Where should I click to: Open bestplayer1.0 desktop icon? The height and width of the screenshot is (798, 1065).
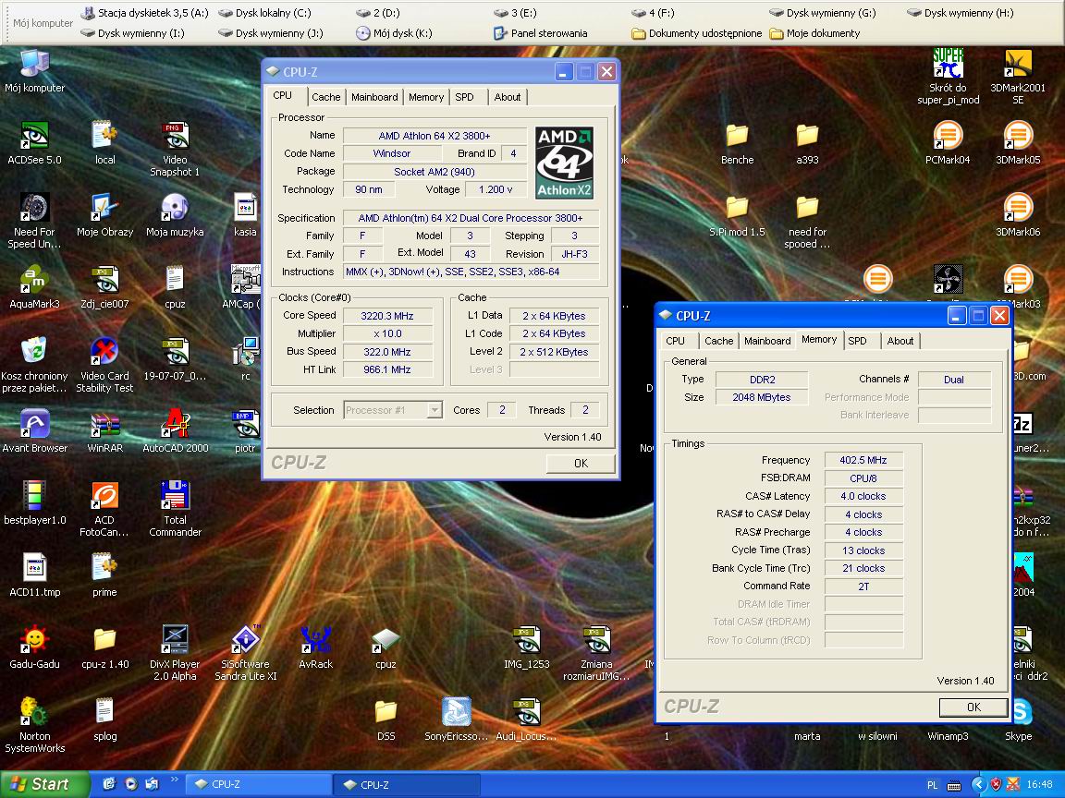[x=34, y=502]
